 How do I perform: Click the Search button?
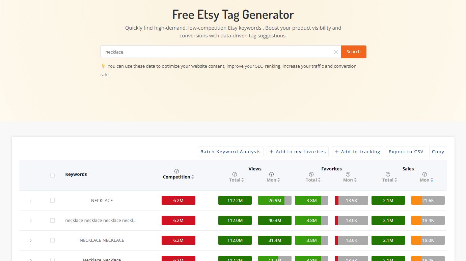pyautogui.click(x=353, y=52)
